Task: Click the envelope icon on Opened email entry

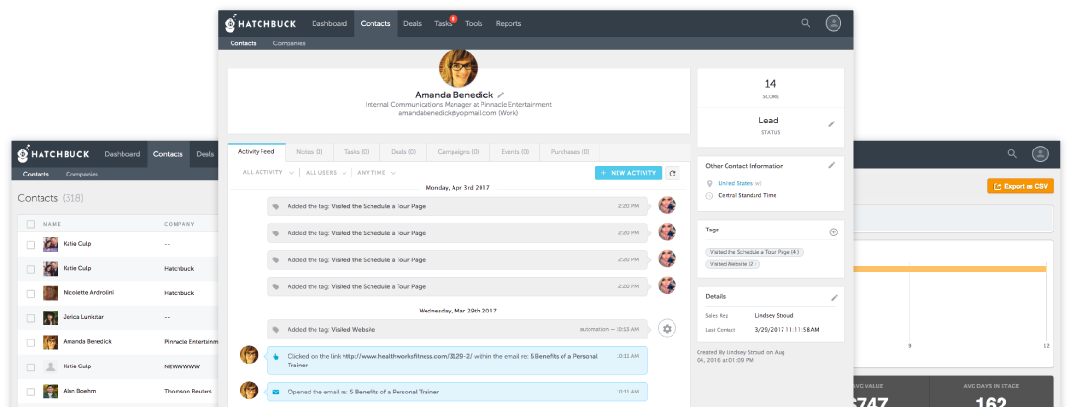Action: click(x=276, y=392)
